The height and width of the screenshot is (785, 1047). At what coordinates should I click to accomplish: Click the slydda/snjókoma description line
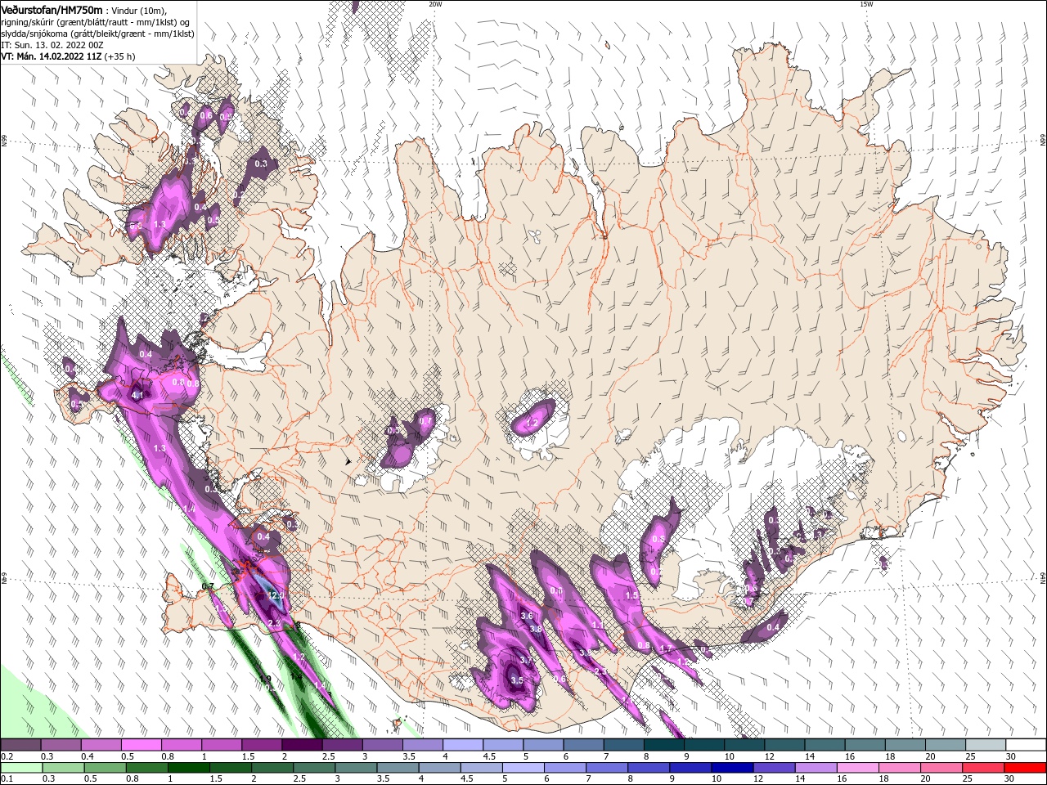(x=97, y=34)
